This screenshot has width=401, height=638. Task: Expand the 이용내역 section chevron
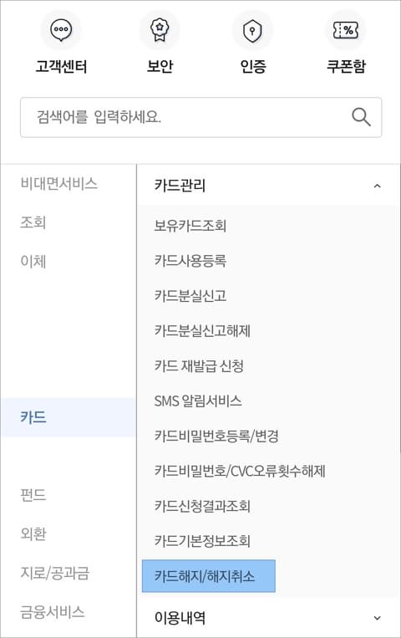377,618
